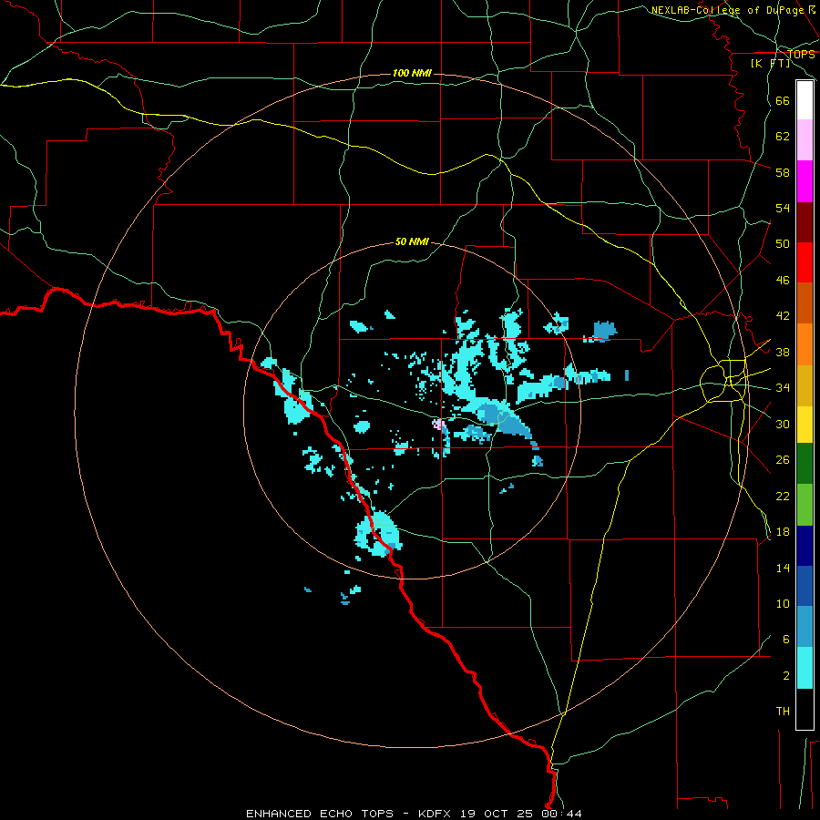Select the bright red legend swatch
Screen dimensions: 820x820
tap(805, 262)
